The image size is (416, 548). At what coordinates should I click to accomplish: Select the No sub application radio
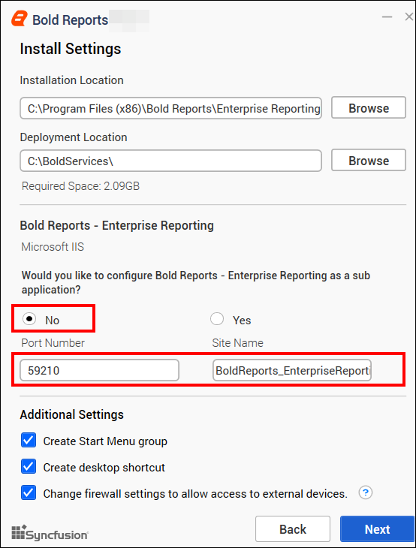(x=29, y=319)
